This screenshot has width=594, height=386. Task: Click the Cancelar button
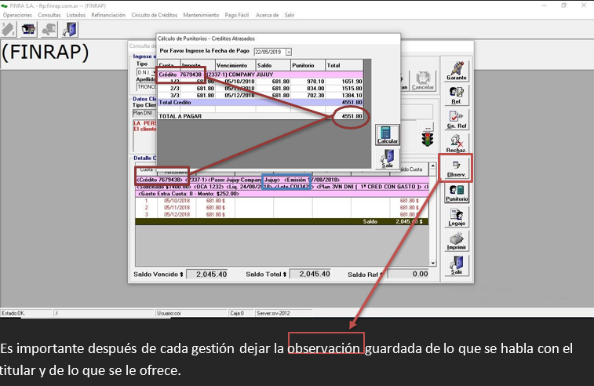click(423, 81)
